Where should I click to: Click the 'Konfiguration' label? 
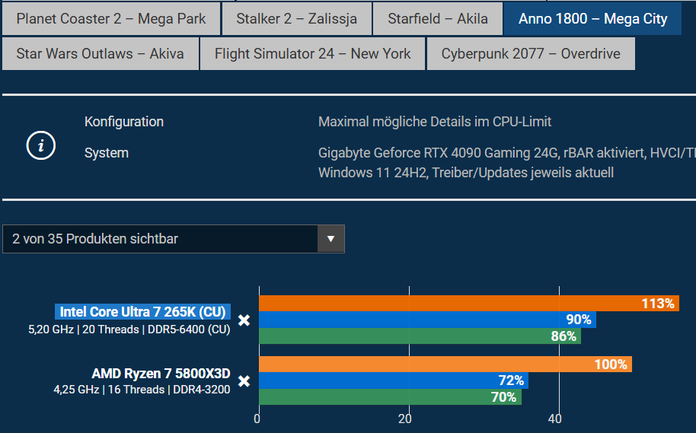click(124, 122)
